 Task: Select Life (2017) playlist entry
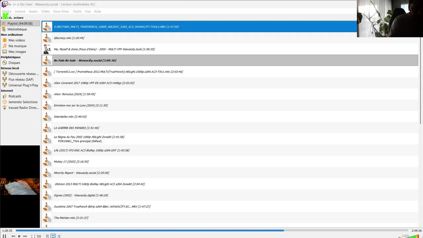(230, 150)
